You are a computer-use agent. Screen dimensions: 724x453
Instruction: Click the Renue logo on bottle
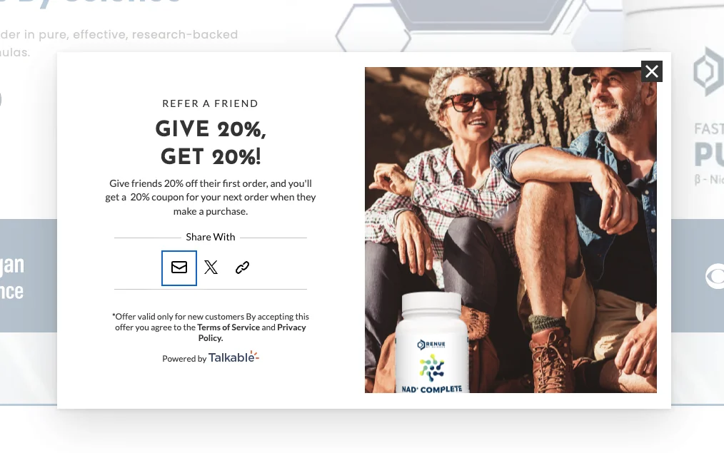[x=431, y=345]
